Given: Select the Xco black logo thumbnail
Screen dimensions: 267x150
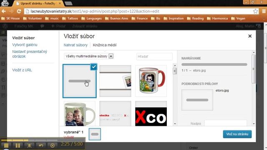Looking at the screenshot, I should [151, 114].
